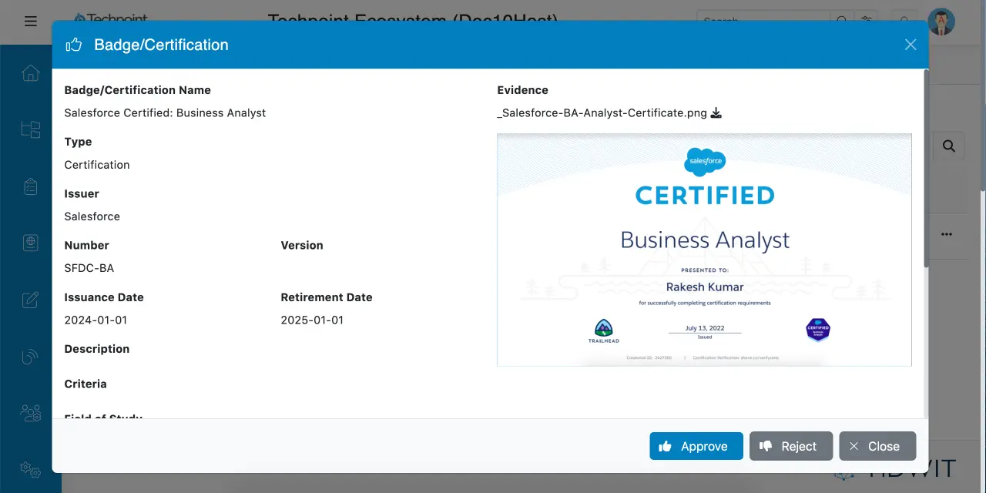Click the user avatar in top bar
Viewport: 986px width, 493px height.
pos(941,22)
